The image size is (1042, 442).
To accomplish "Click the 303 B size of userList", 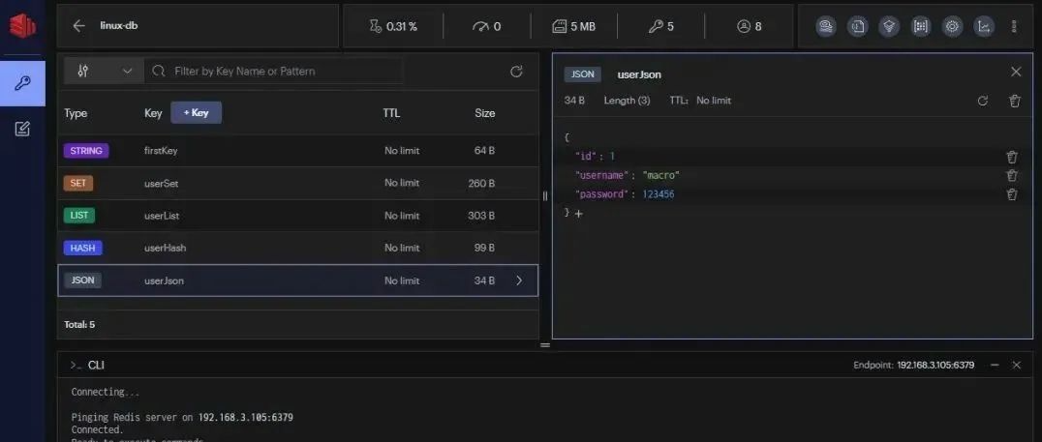I will click(x=482, y=216).
